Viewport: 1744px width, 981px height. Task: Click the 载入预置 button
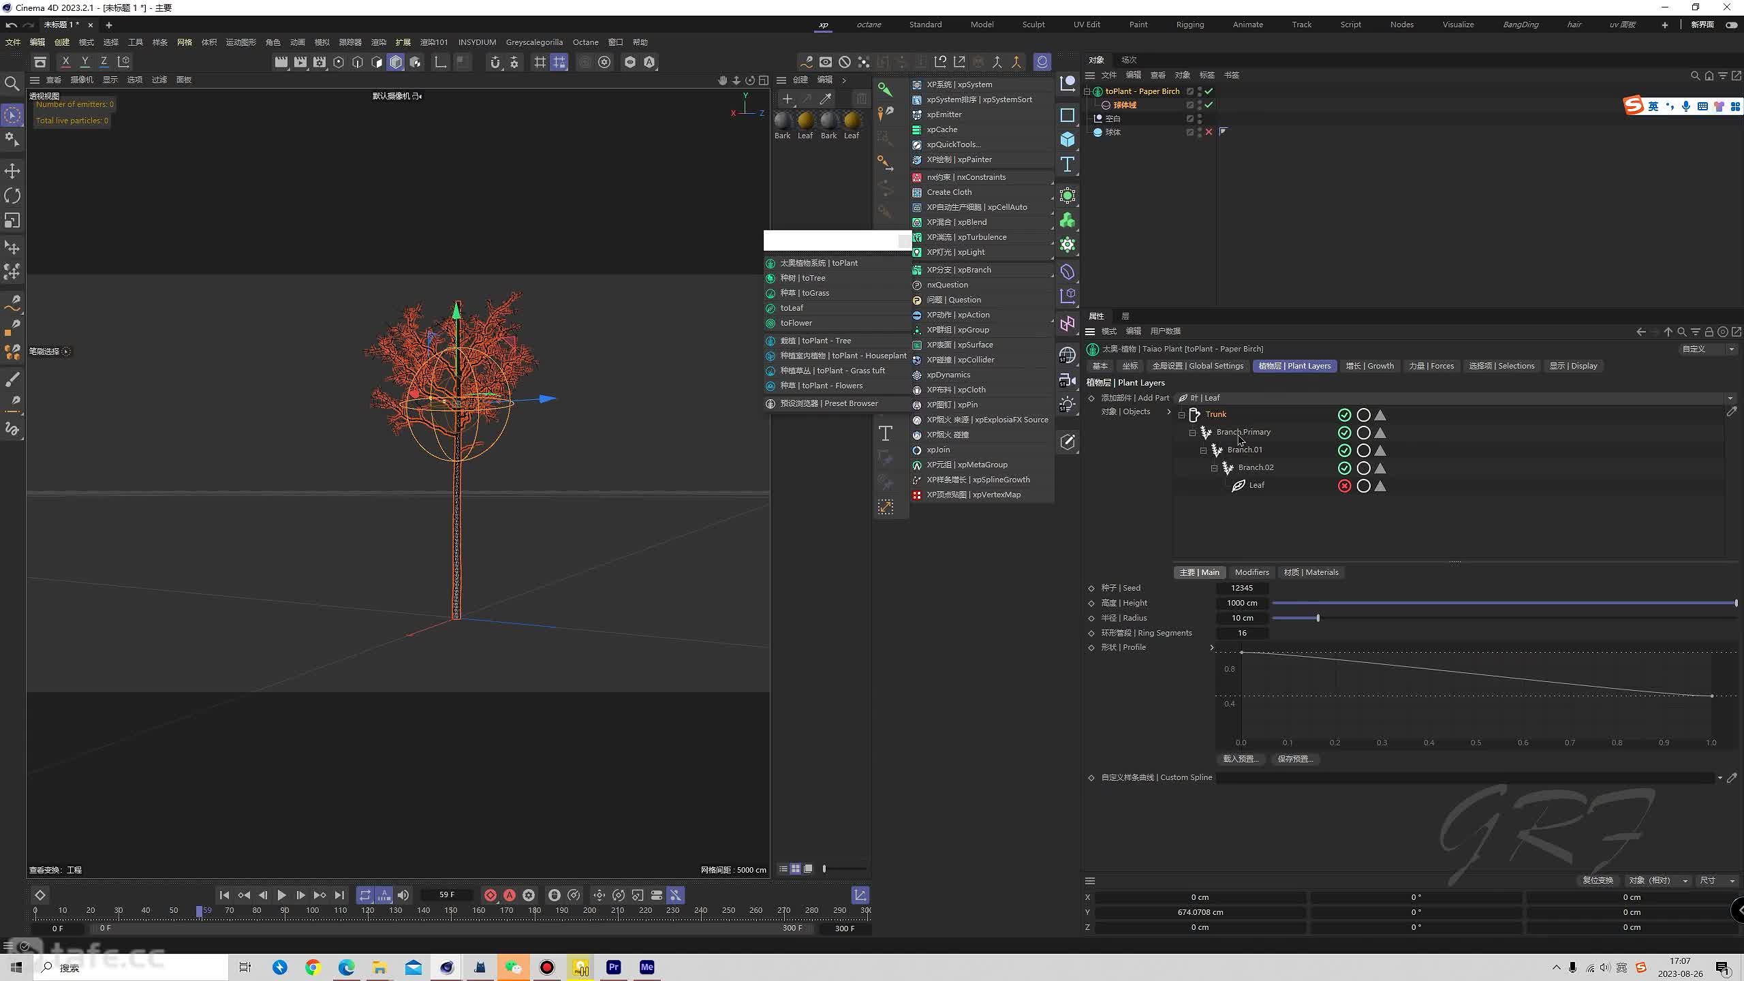click(1240, 759)
